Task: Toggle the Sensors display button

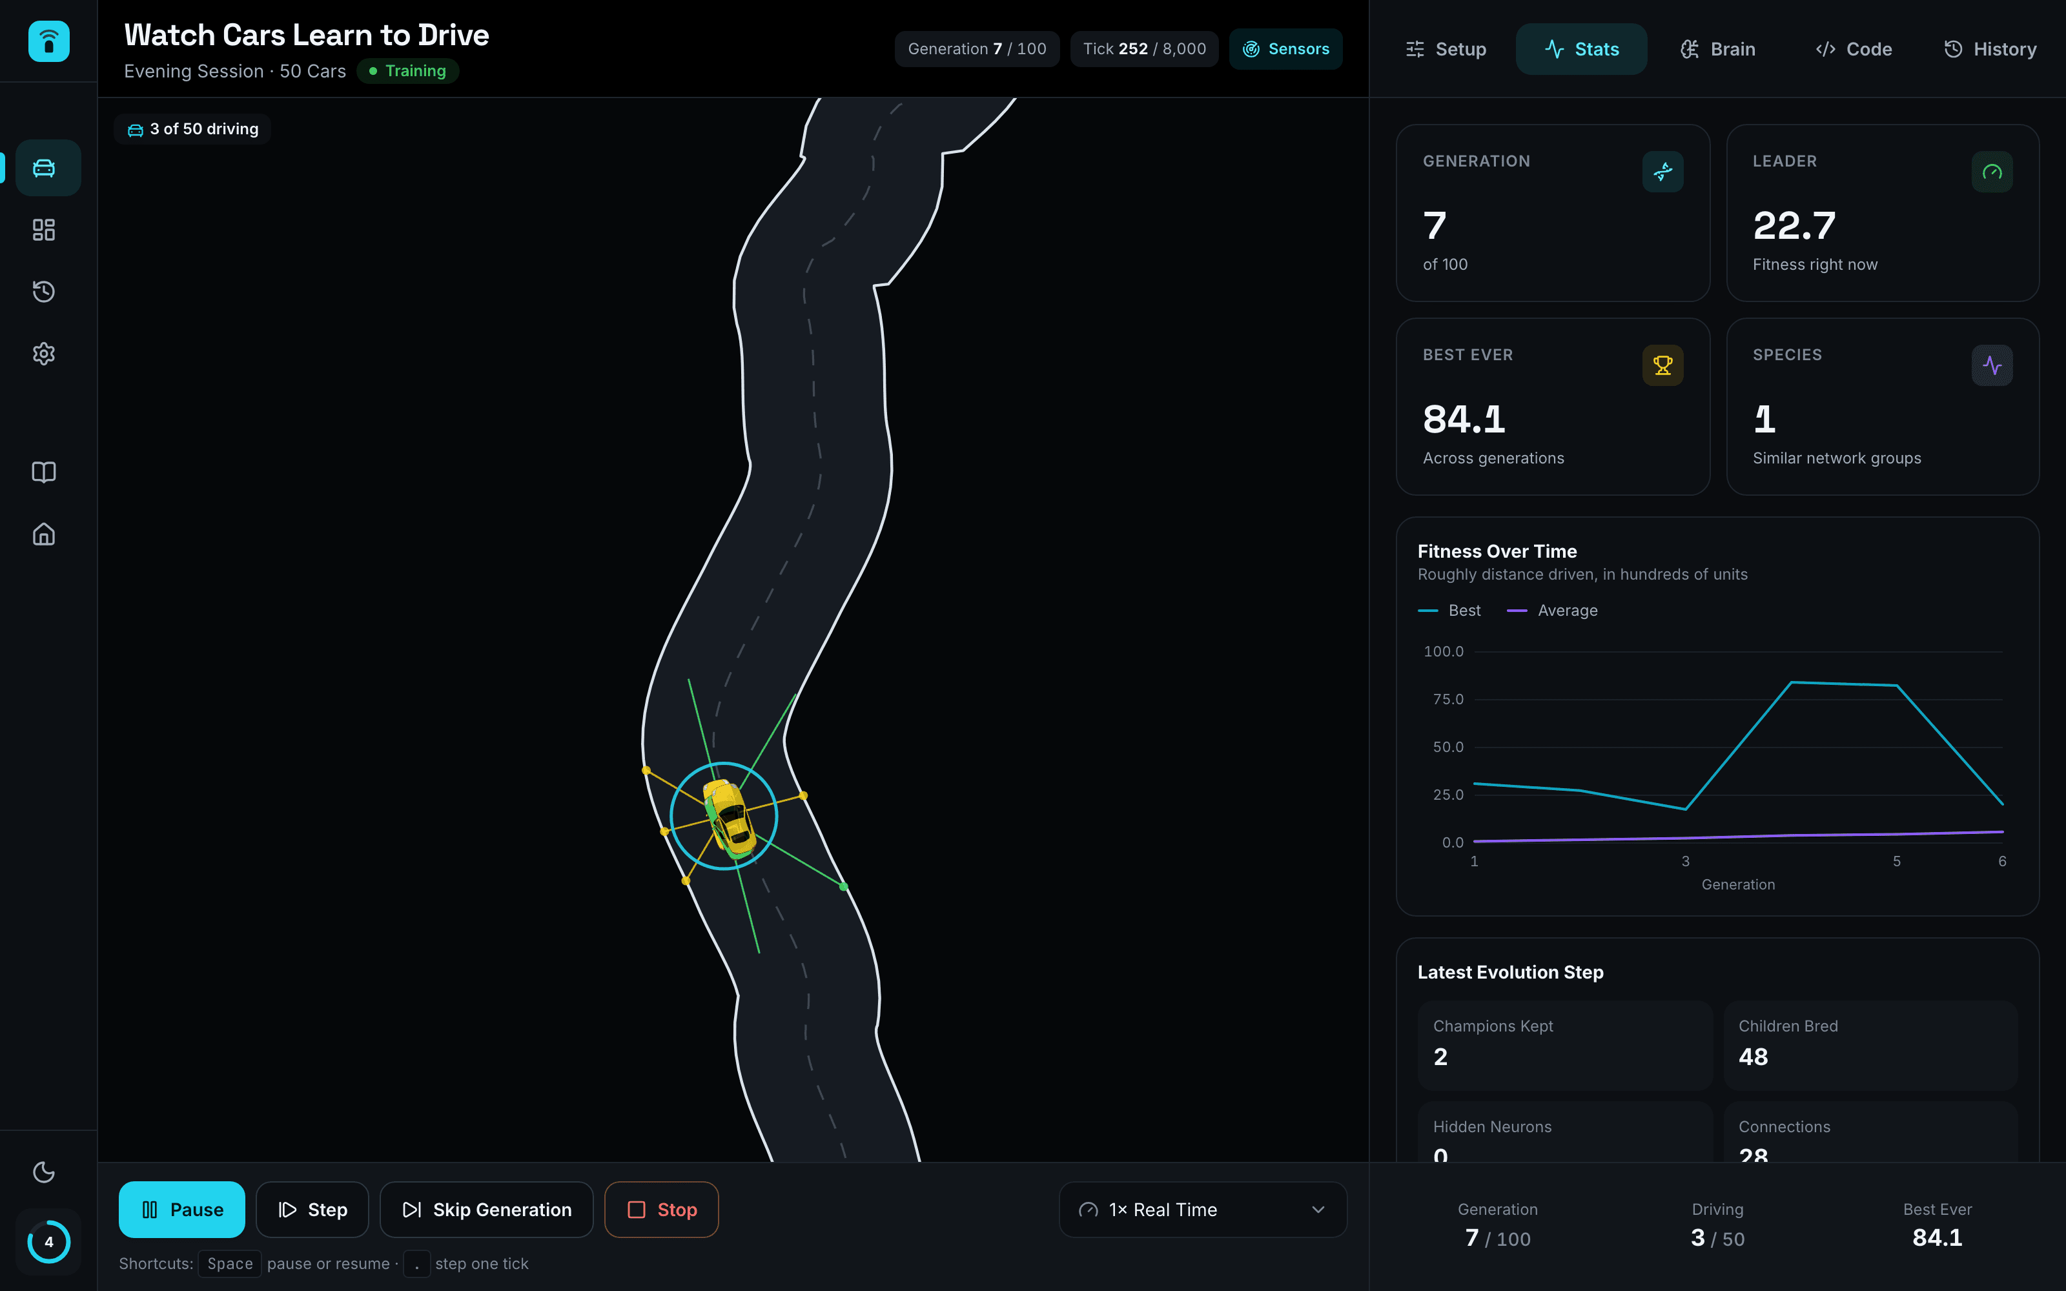Action: 1285,48
